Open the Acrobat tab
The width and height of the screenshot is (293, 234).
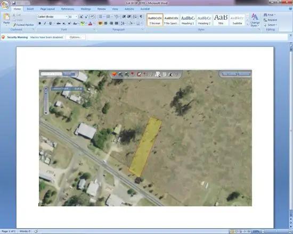[145, 9]
